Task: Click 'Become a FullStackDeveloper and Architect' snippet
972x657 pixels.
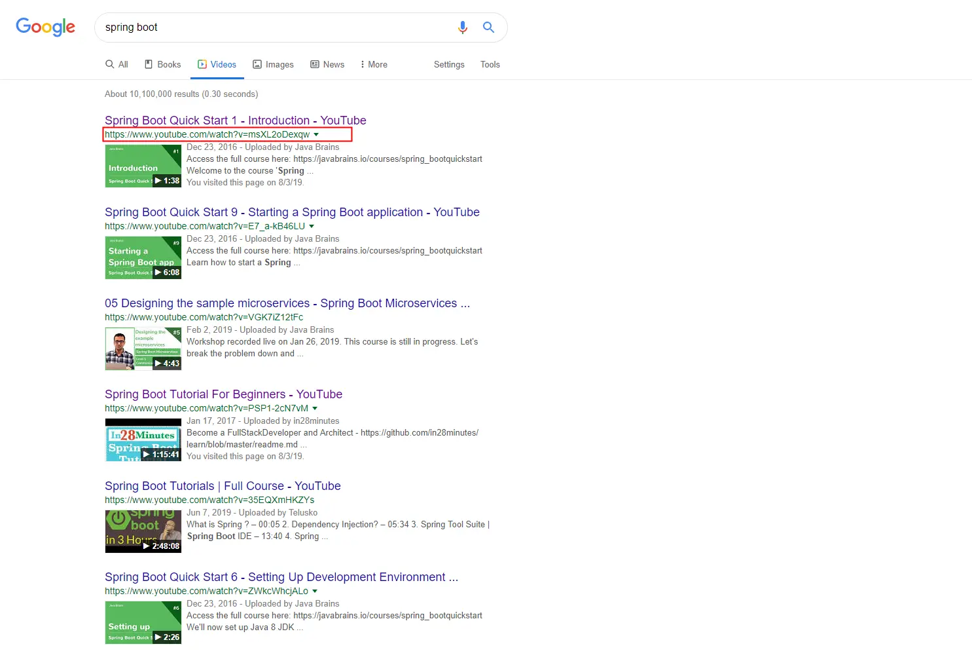Action: click(x=333, y=438)
